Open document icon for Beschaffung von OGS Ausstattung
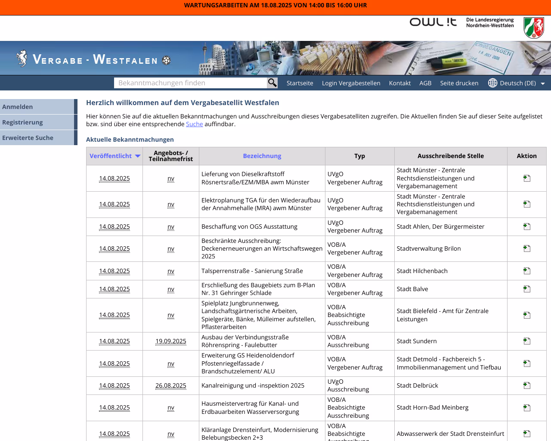The width and height of the screenshot is (551, 441). point(526,226)
